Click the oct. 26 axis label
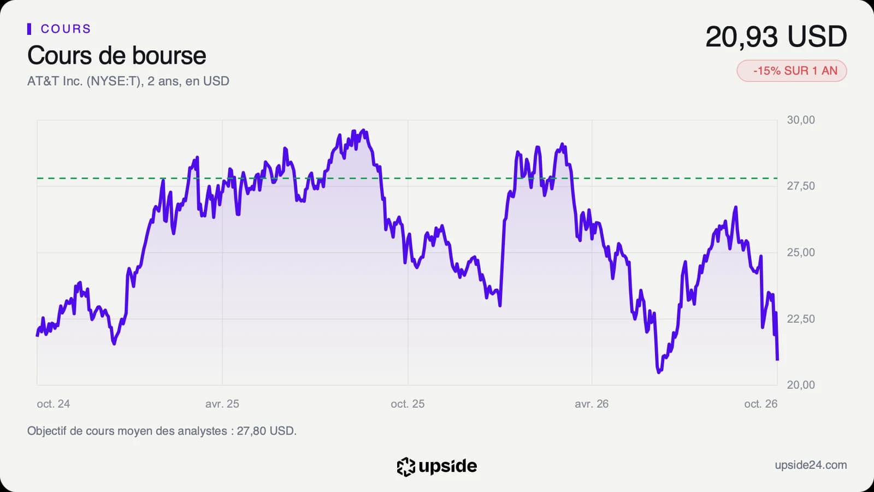This screenshot has width=874, height=492. 760,404
